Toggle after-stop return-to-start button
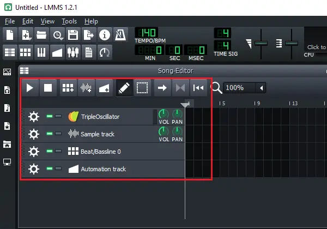 click(198, 88)
